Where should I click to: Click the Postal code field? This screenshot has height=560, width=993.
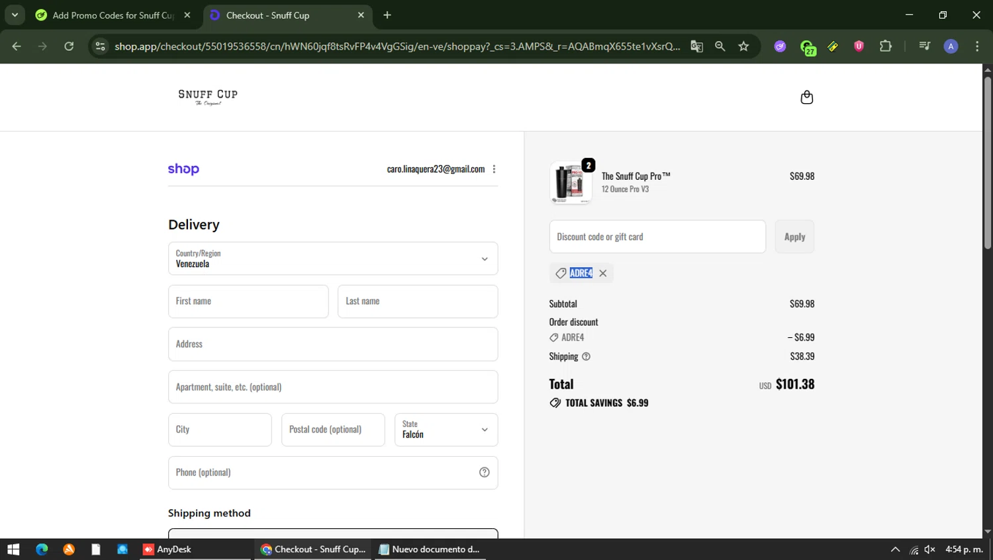click(x=333, y=430)
